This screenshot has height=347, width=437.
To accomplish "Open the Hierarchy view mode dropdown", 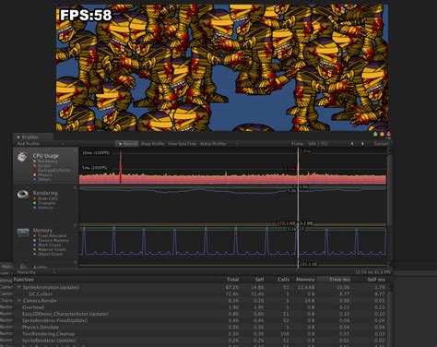I will (x=36, y=272).
